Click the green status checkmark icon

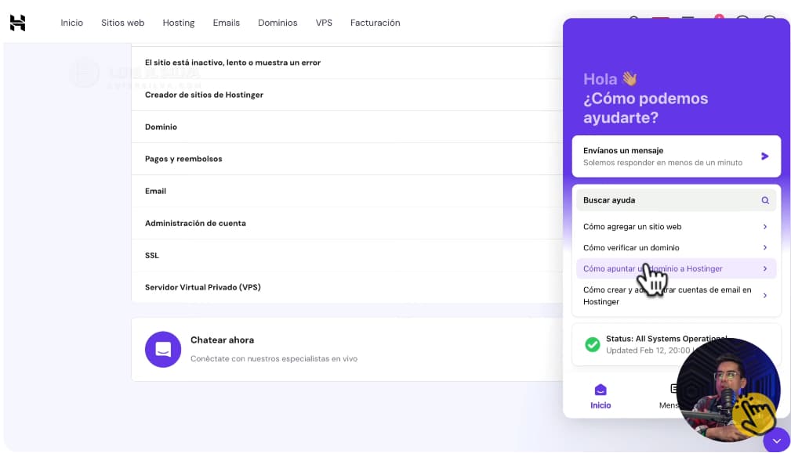[592, 344]
